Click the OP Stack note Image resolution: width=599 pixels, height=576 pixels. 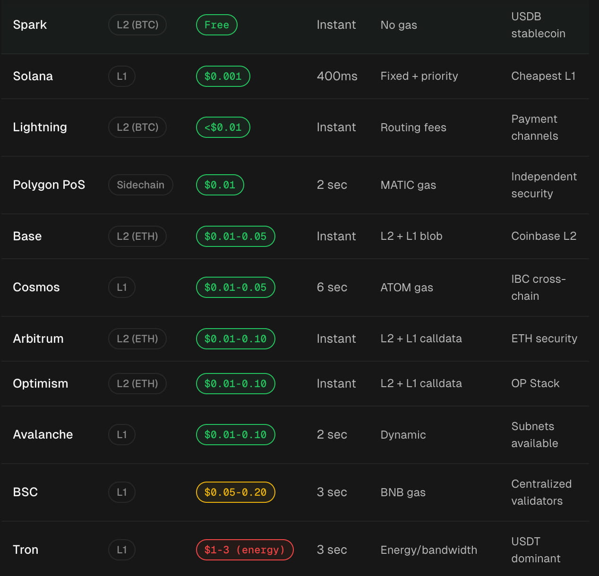tap(535, 383)
